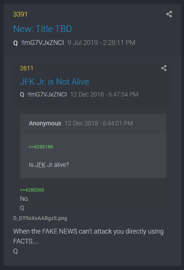184x270 pixels.
Task: Click the Anonymous poster name
Action: coord(45,123)
